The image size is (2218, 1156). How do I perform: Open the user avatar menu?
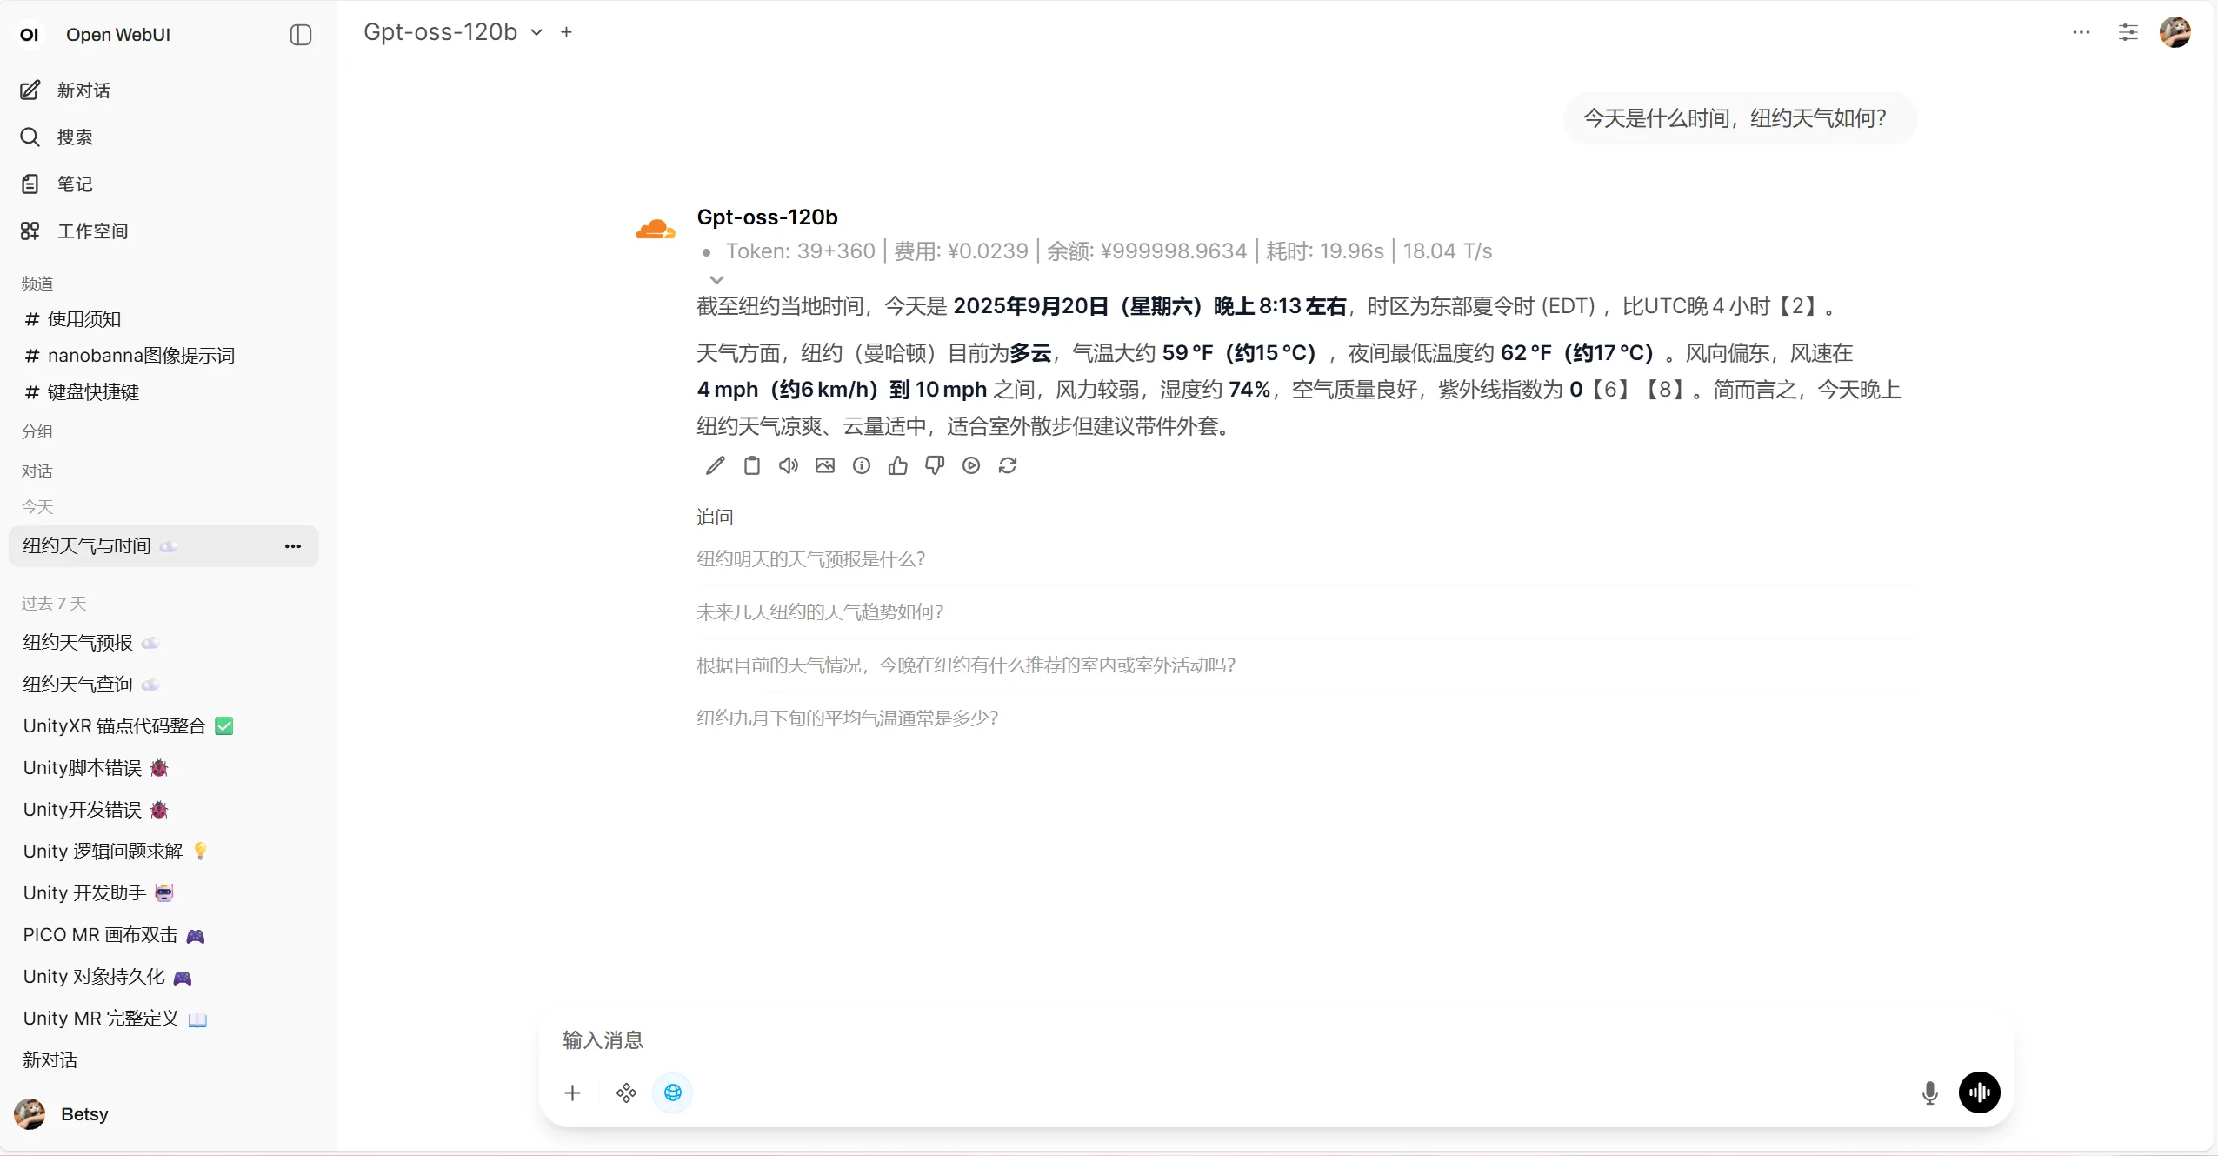point(2176,32)
